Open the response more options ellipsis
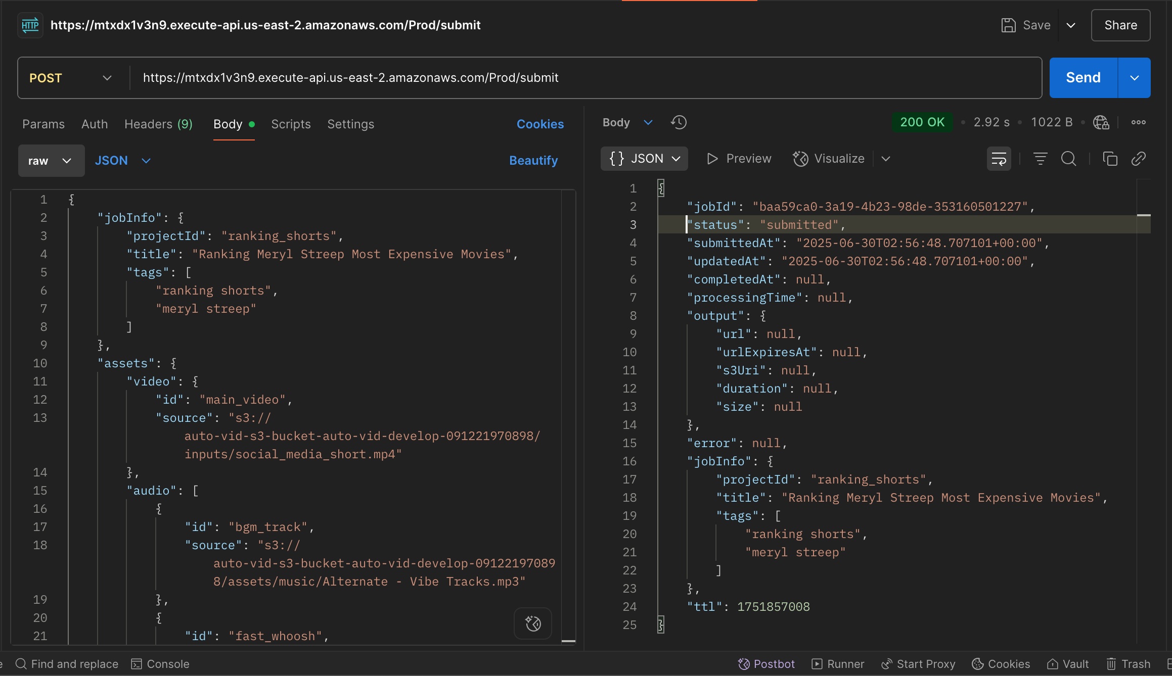1172x676 pixels. 1138,122
